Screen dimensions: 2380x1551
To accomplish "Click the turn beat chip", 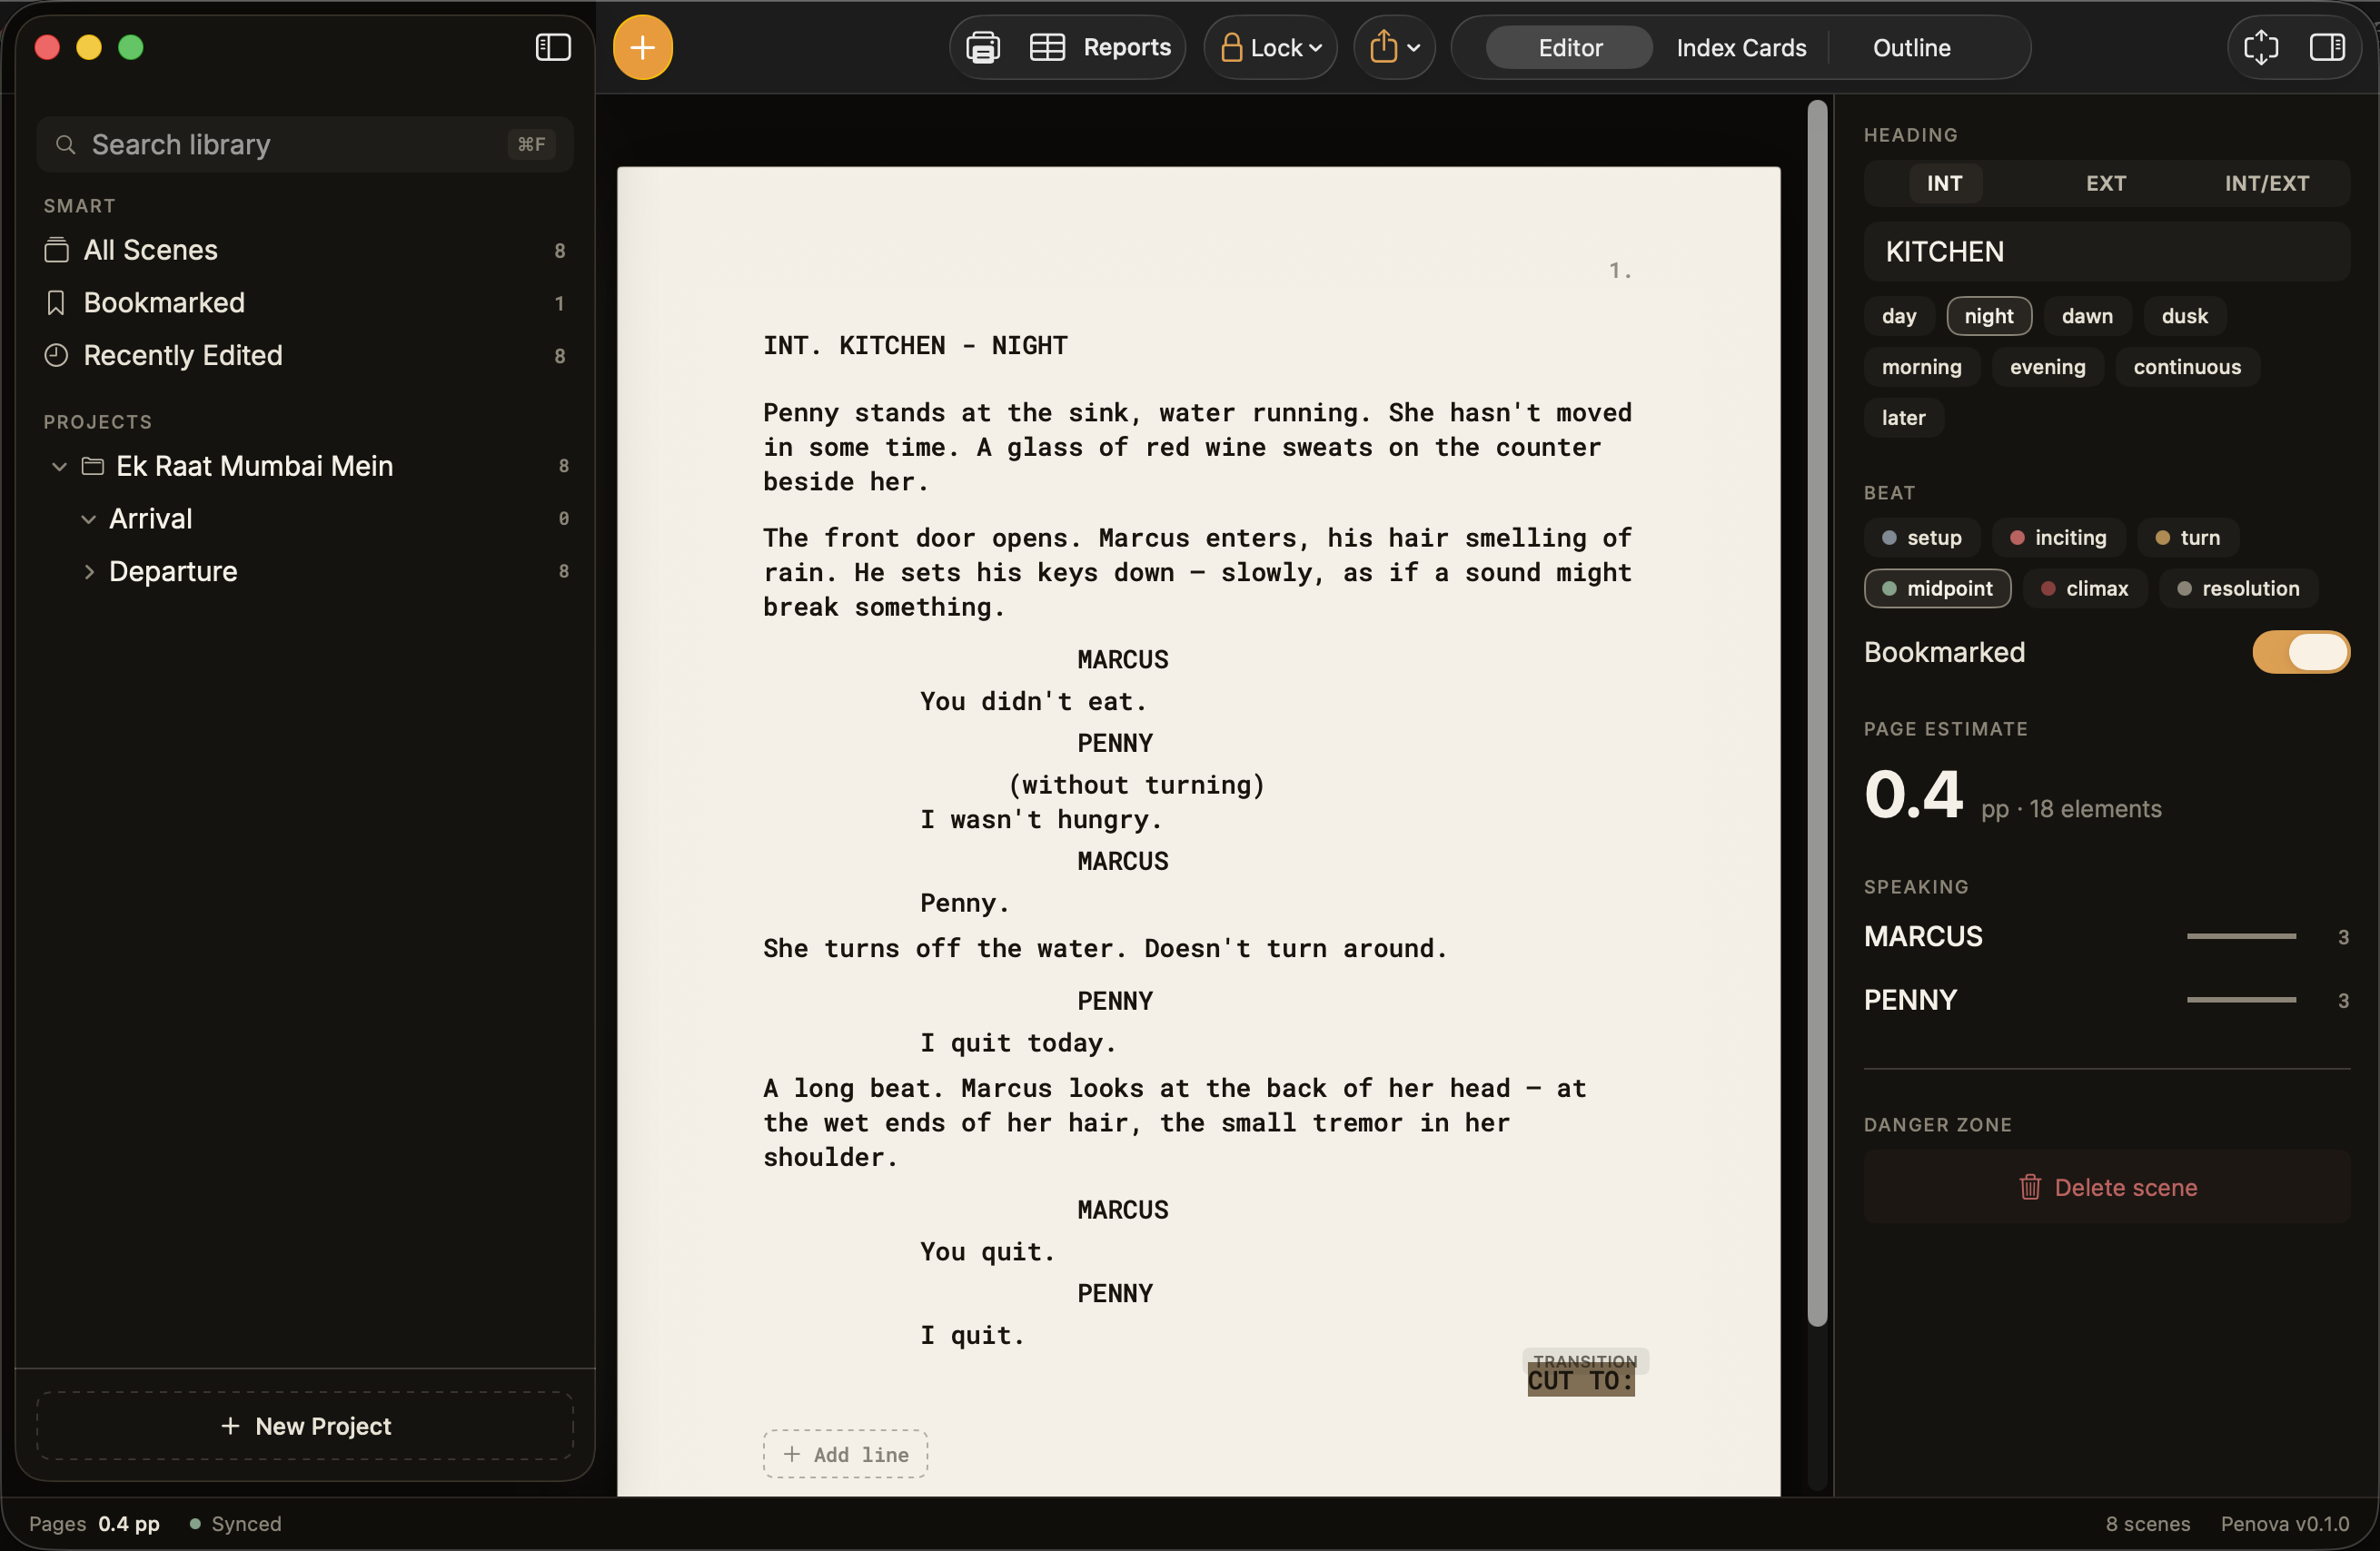I will tap(2187, 538).
